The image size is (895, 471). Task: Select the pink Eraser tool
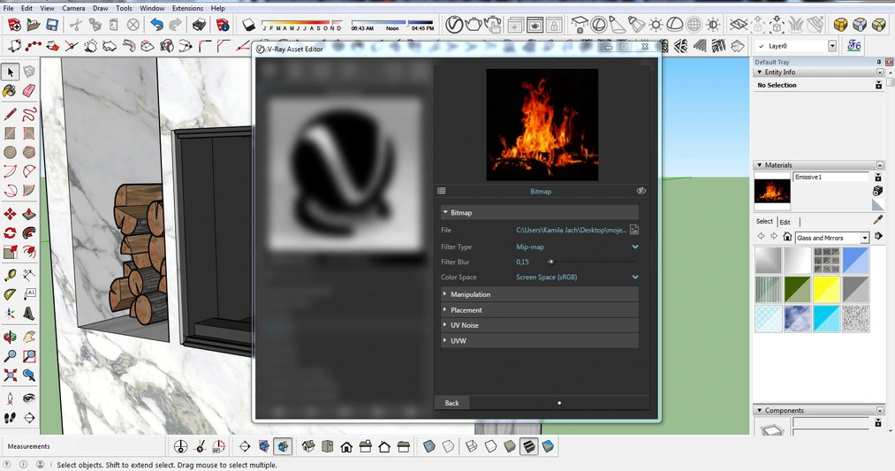click(28, 90)
